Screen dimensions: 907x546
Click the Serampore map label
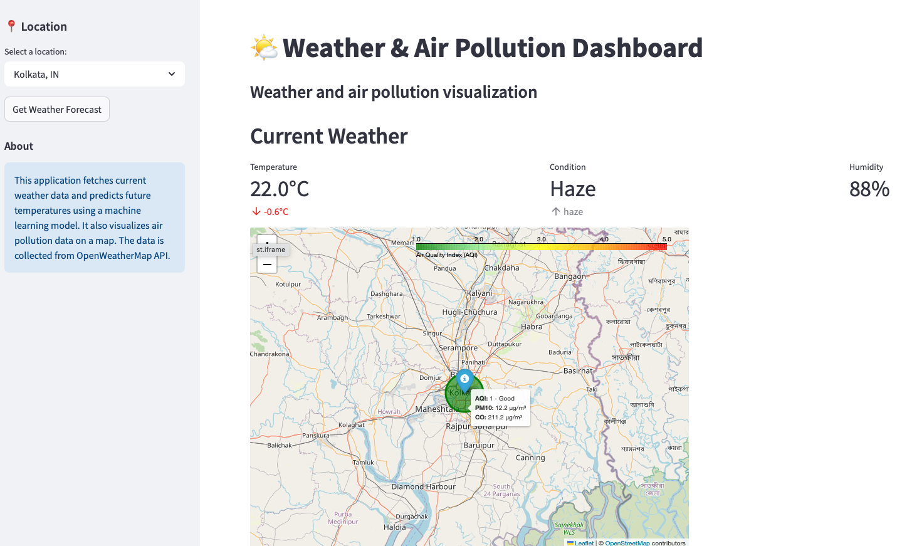(x=458, y=347)
